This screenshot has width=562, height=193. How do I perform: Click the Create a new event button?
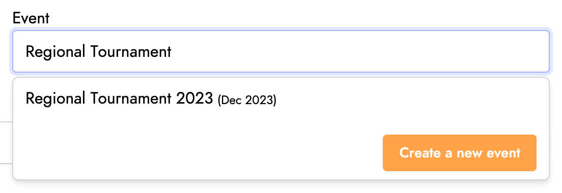[x=460, y=153]
